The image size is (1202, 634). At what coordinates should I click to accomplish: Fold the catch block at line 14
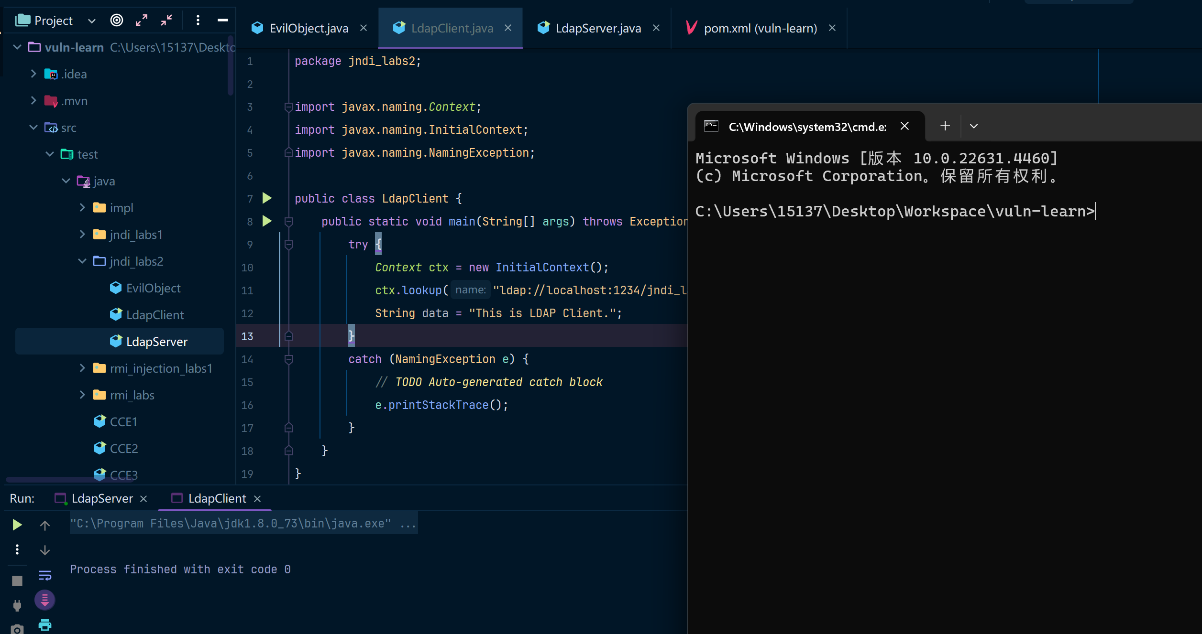point(288,359)
